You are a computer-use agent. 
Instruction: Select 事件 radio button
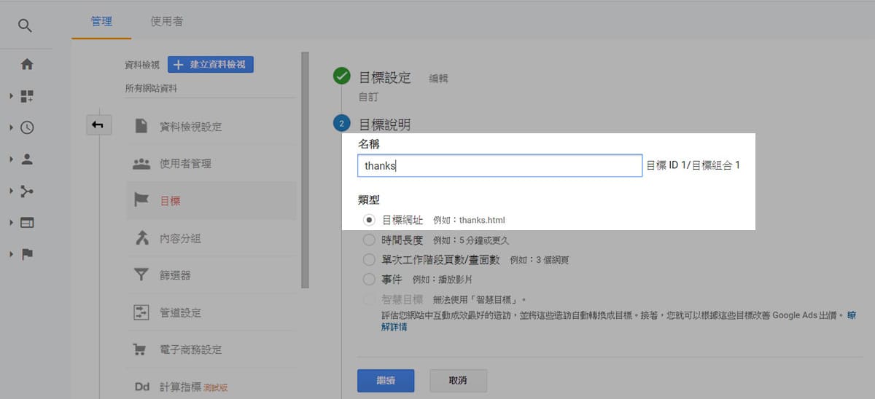point(369,279)
